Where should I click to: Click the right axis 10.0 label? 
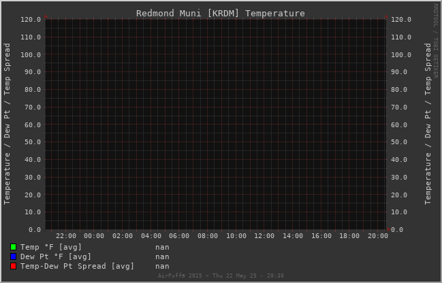click(x=399, y=212)
